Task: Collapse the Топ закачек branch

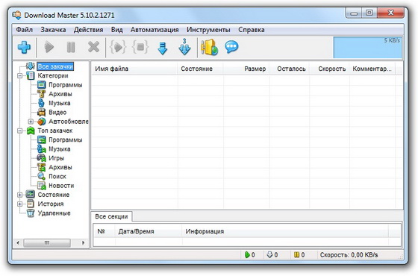Action: [x=19, y=131]
